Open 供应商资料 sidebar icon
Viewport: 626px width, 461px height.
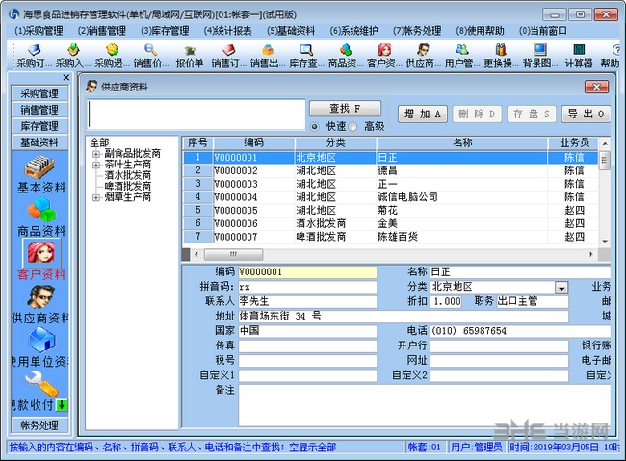point(42,297)
